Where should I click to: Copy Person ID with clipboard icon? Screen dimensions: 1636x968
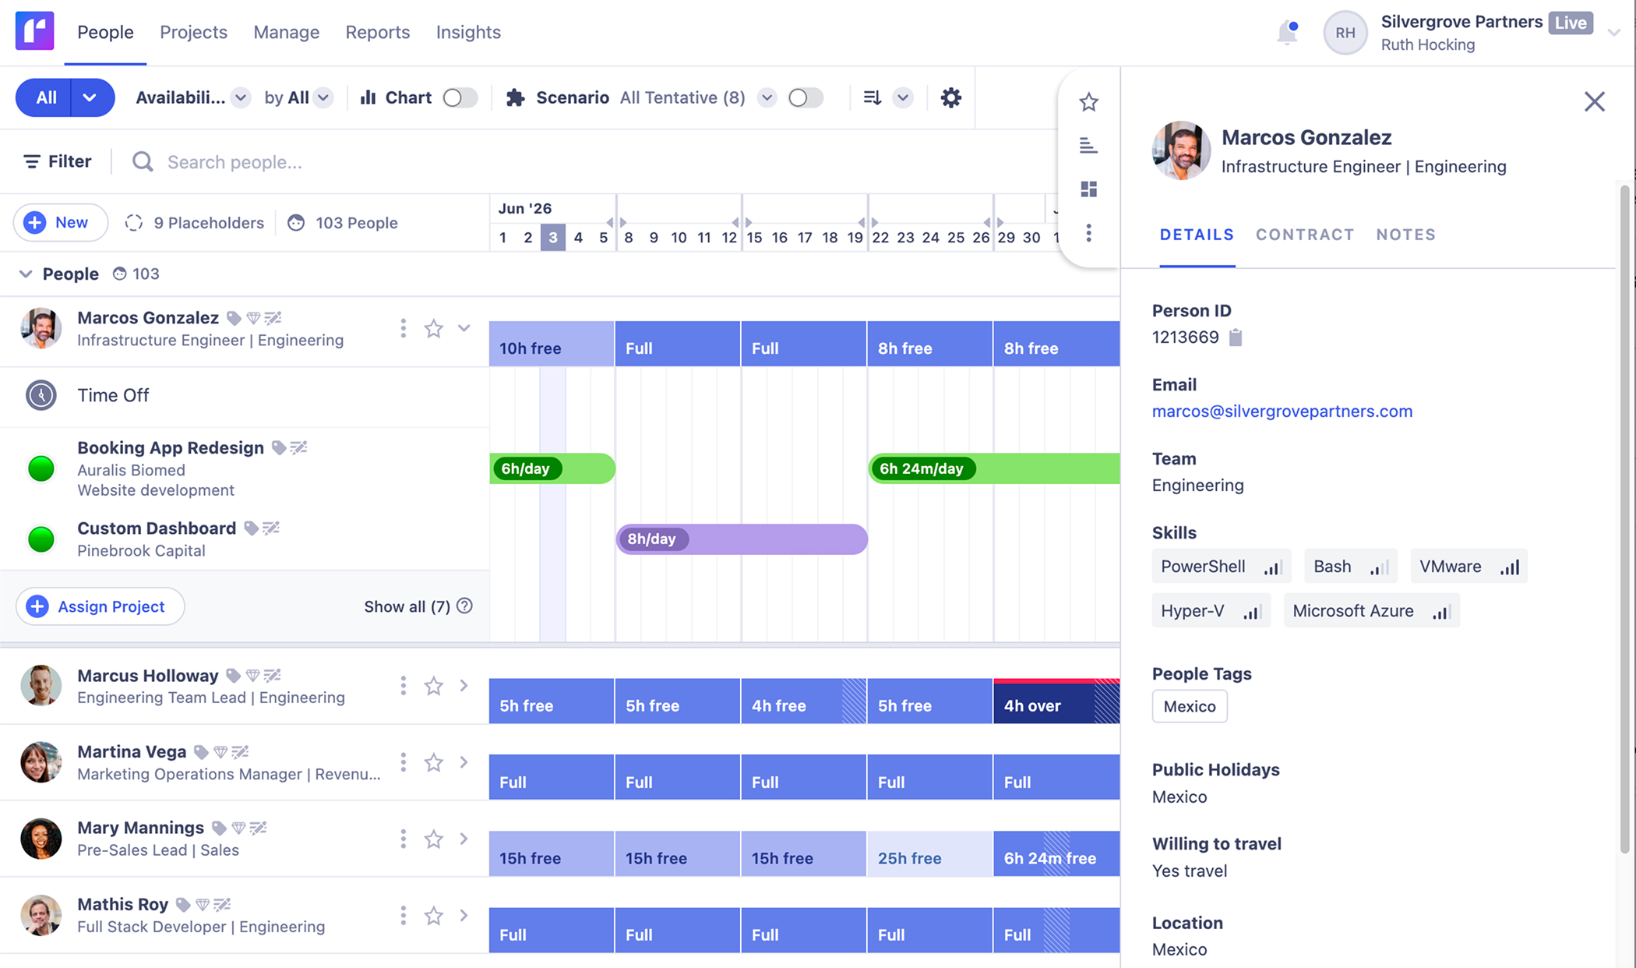click(1236, 337)
